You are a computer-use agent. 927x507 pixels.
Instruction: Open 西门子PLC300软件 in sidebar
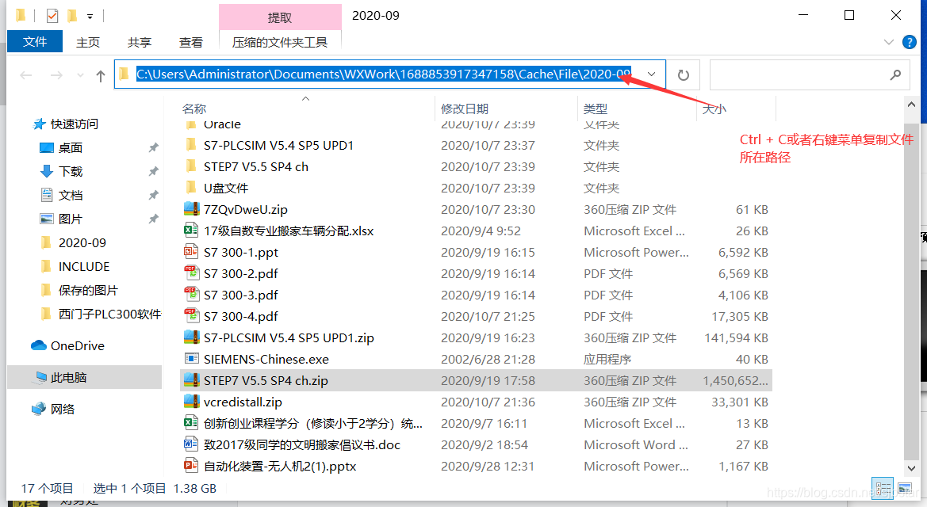[109, 314]
